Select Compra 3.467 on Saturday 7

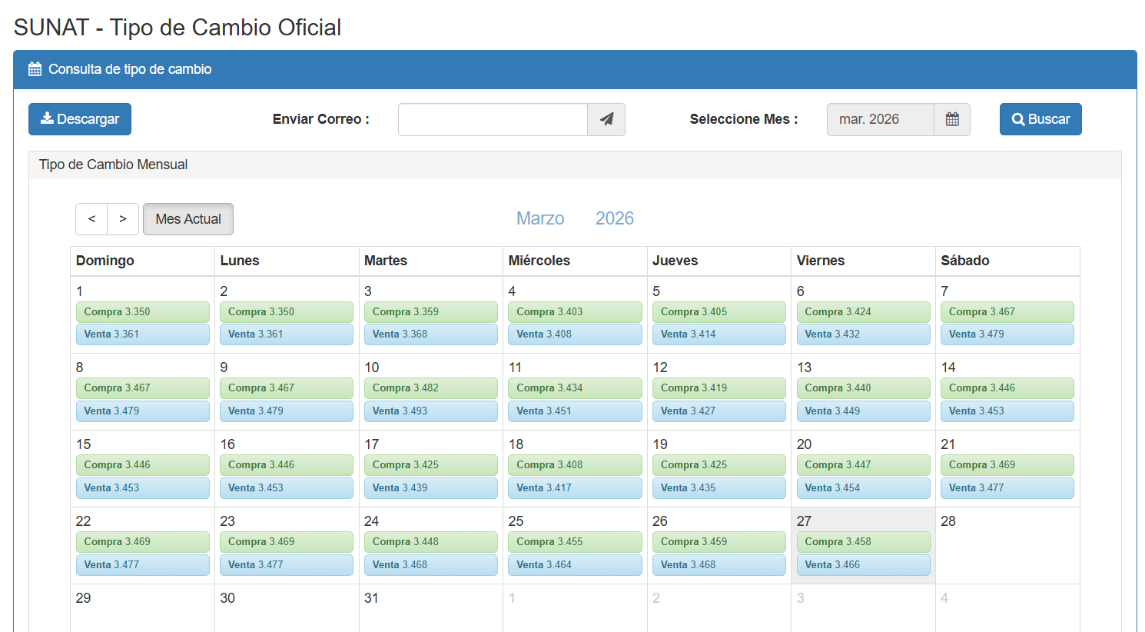coord(1007,311)
